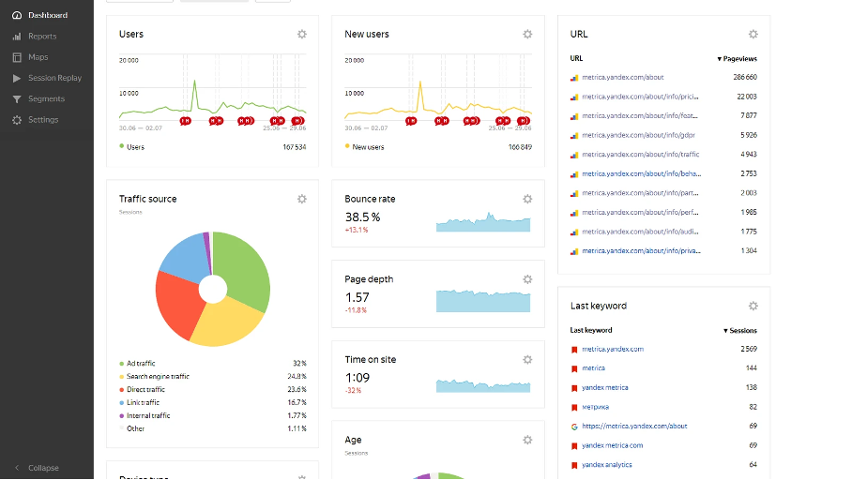Image resolution: width=852 pixels, height=480 pixels.
Task: Collapse the left sidebar
Action: click(x=37, y=468)
